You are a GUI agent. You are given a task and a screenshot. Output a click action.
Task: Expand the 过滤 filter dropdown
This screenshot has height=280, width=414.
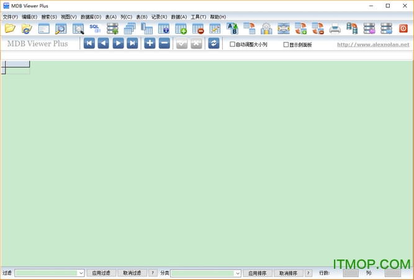click(x=81, y=273)
